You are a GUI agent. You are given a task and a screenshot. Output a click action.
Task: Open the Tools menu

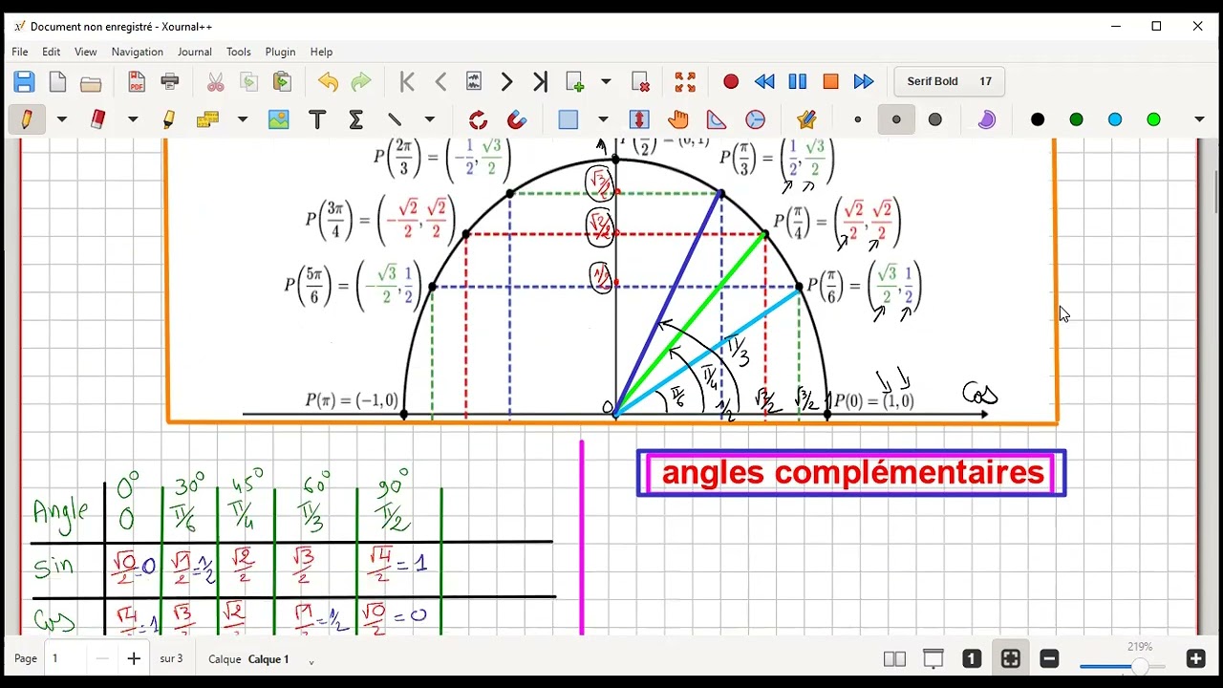239,52
